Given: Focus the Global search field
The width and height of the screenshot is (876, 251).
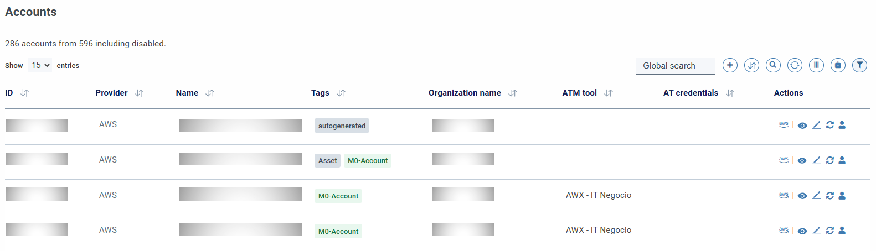Looking at the screenshot, I should click(674, 66).
